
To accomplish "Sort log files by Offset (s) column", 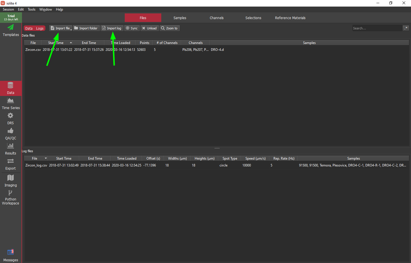I will 153,158.
